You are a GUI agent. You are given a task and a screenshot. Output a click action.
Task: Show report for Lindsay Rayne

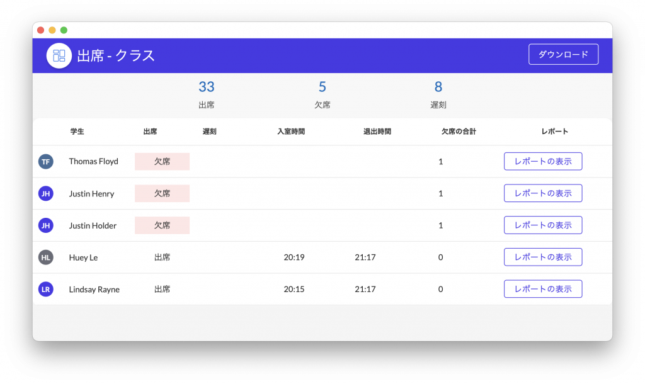click(543, 289)
